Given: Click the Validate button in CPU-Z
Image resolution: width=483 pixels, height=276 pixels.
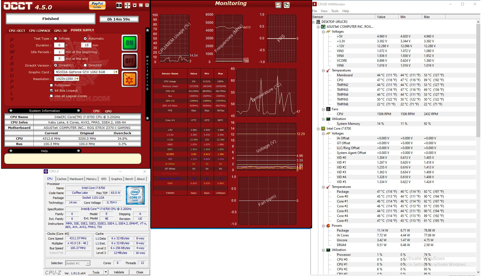Looking at the screenshot, I should pos(119,272).
